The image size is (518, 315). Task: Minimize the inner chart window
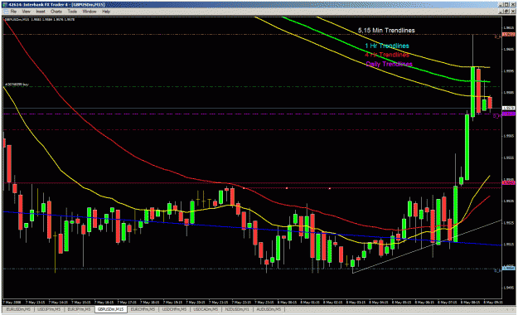pos(501,12)
